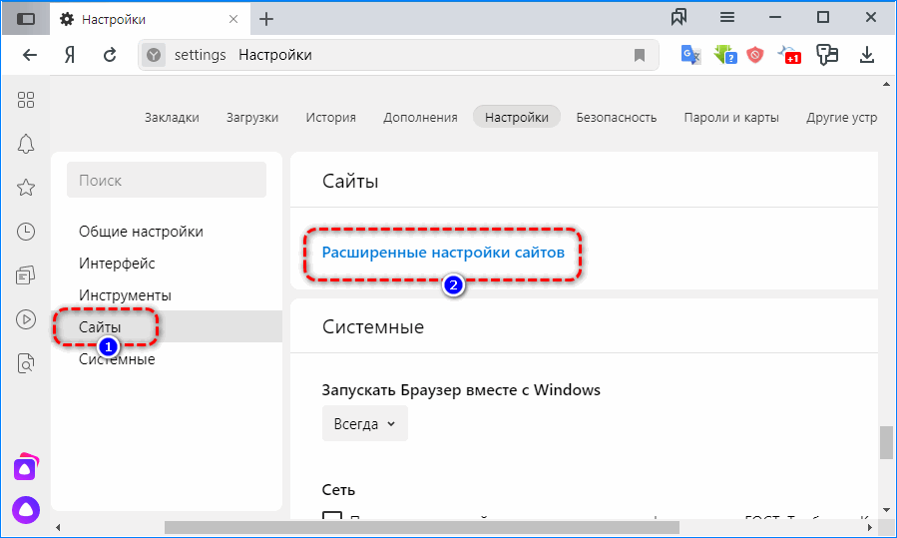
Task: Open the feedback thumbs extension icon
Action: click(826, 55)
